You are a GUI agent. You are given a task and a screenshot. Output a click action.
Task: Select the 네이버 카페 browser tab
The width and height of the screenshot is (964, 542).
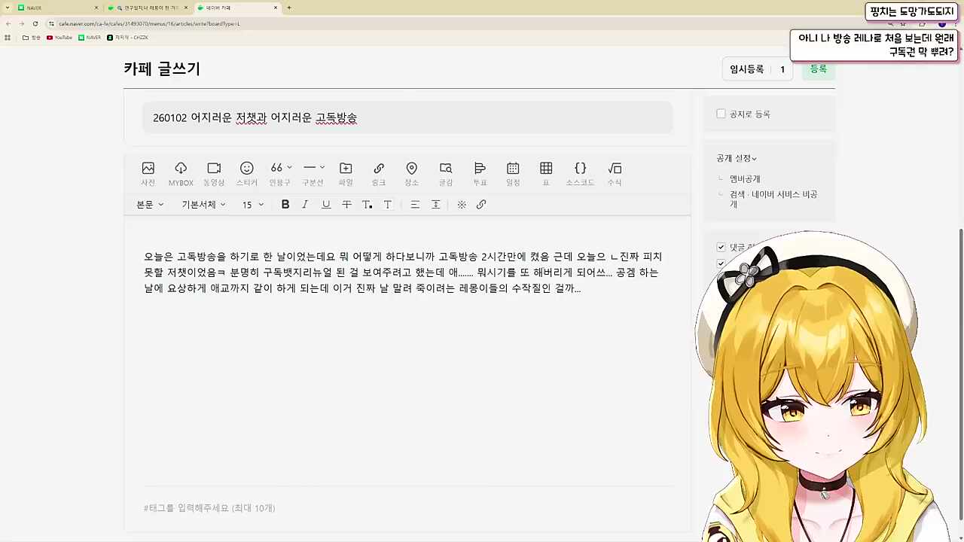238,8
